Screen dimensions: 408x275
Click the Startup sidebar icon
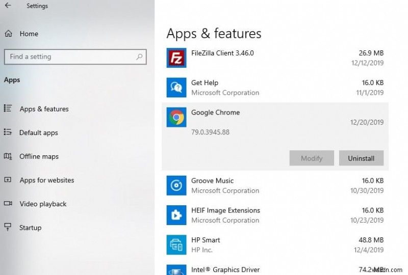8,227
